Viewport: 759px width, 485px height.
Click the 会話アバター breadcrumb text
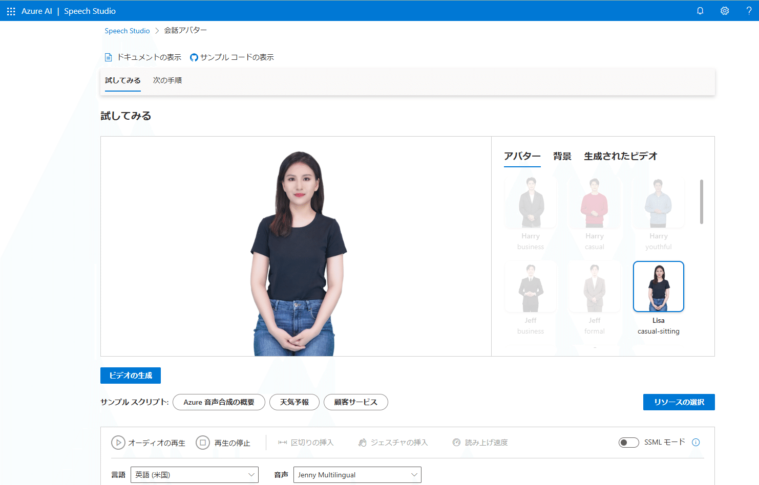pyautogui.click(x=185, y=31)
